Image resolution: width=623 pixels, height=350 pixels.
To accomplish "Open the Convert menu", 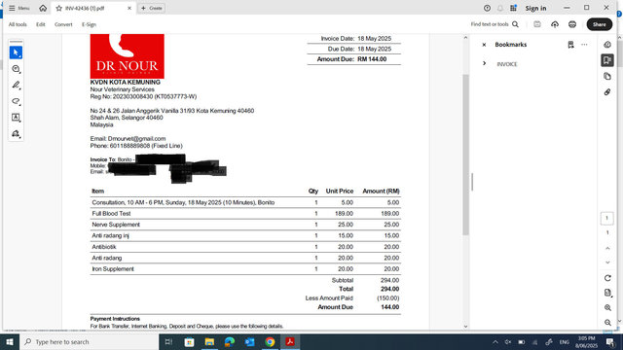I will pyautogui.click(x=63, y=24).
